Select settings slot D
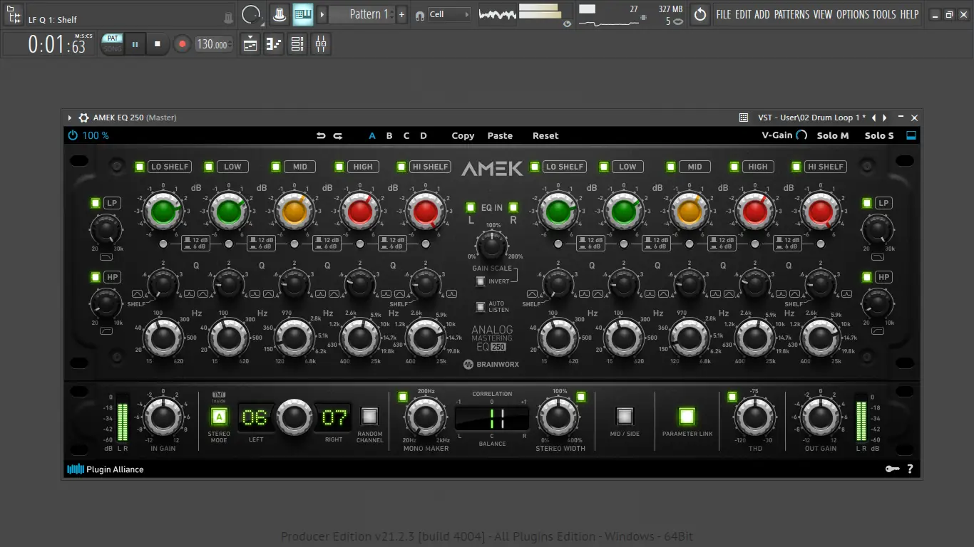Screen dimensions: 974x547 pos(424,135)
